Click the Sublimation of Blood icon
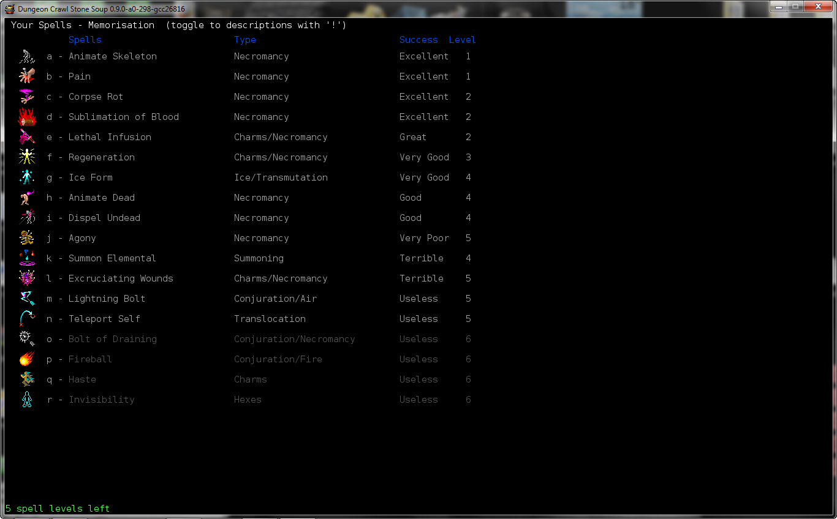Viewport: 837px width, 519px height. pyautogui.click(x=27, y=117)
